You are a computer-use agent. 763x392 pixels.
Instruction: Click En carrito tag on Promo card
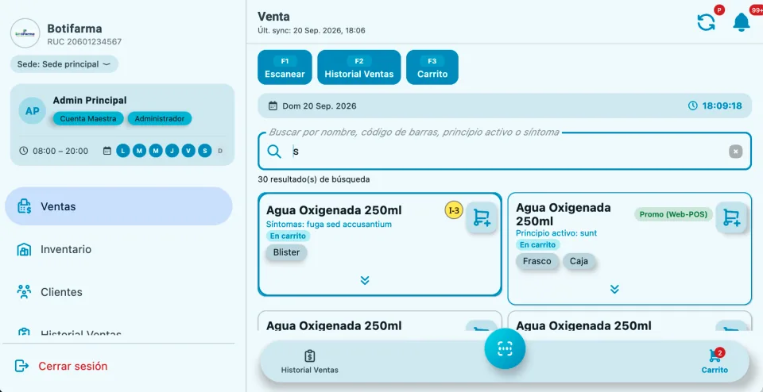click(x=538, y=245)
